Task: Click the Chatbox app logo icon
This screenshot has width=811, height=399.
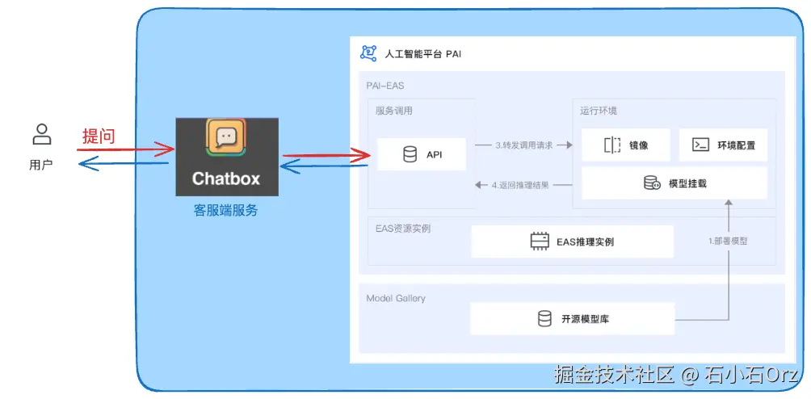Action: click(x=226, y=136)
